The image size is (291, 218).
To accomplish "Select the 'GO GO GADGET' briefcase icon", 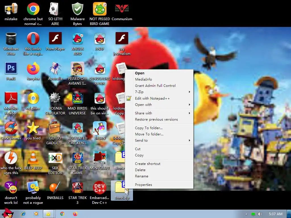I will tap(54, 128).
